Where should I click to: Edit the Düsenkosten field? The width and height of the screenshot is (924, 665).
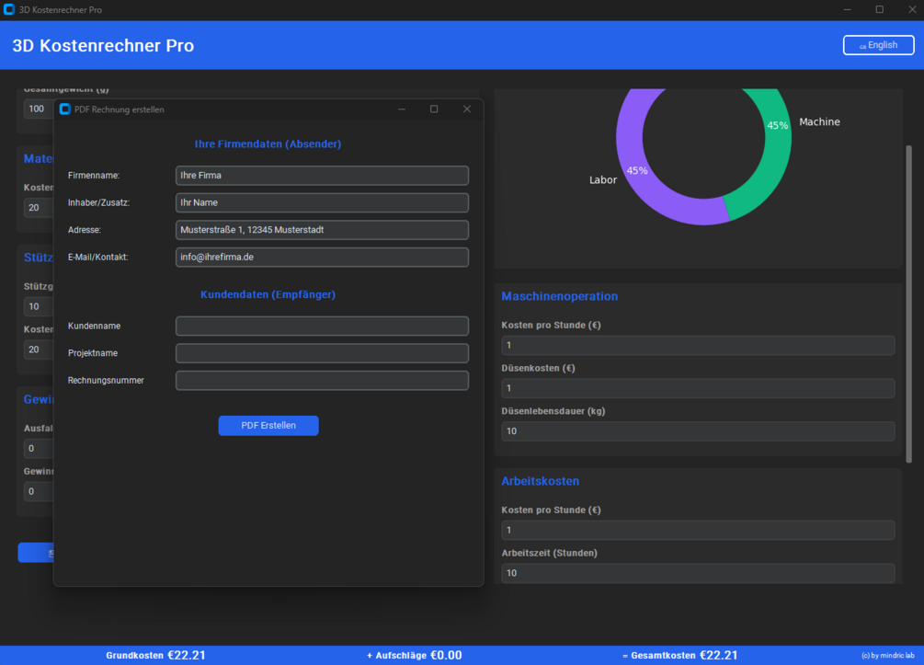pos(698,388)
